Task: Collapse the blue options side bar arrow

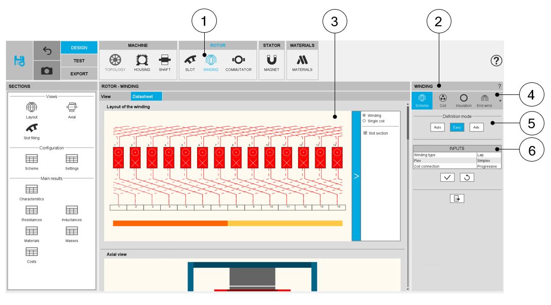Action: [356, 176]
